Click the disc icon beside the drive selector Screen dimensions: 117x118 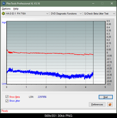coord(3,13)
